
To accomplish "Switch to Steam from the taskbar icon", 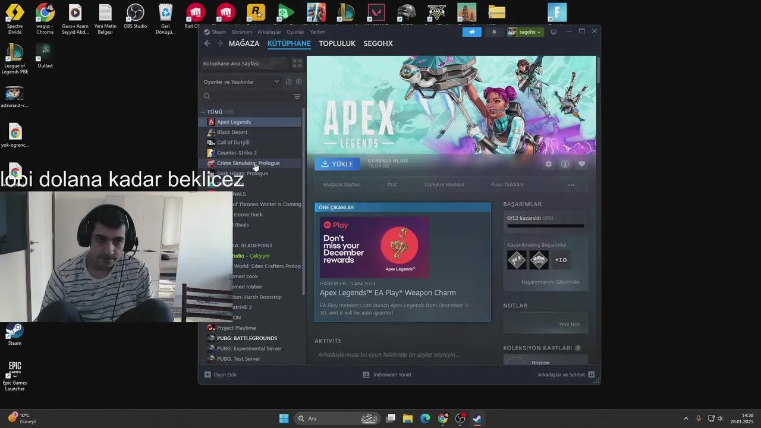I will (477, 418).
